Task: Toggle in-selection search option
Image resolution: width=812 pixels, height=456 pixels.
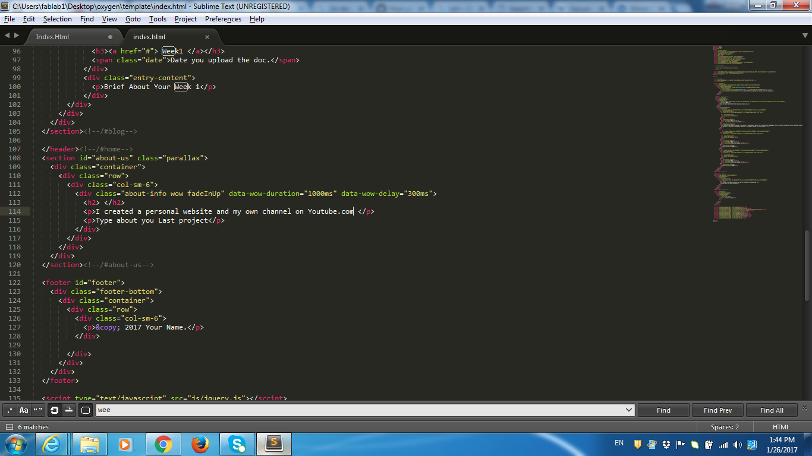Action: tap(69, 410)
